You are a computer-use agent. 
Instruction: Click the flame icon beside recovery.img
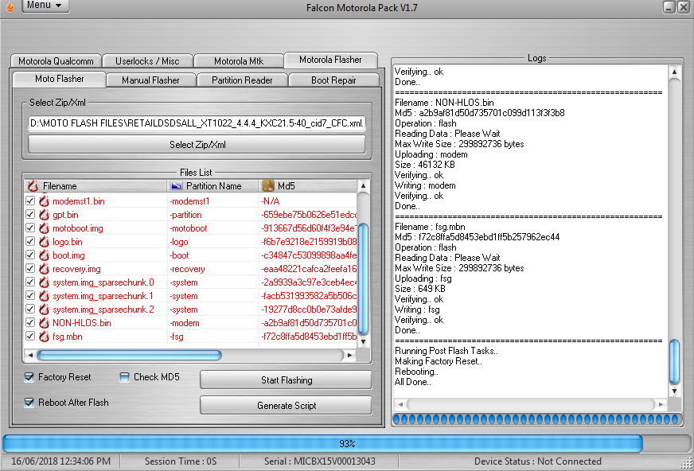click(44, 269)
